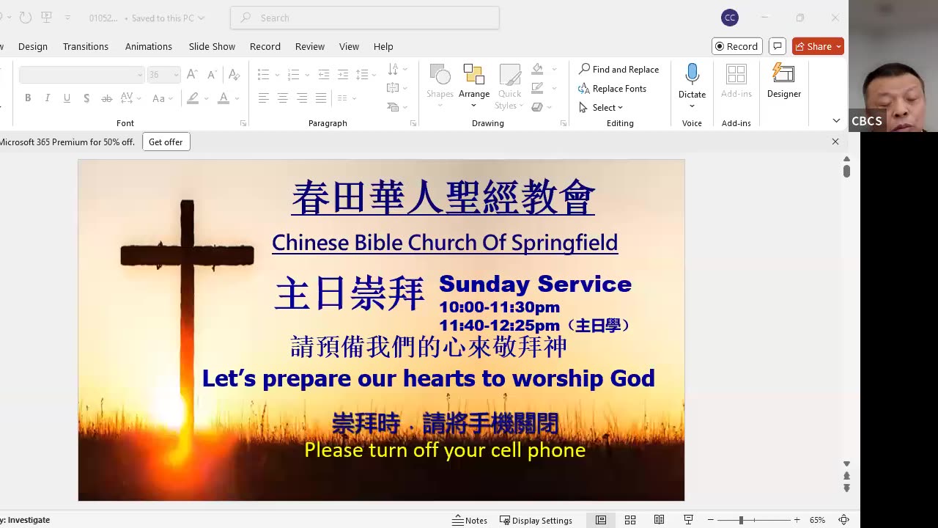Align text left
Screen dimensions: 938x528
click(264, 98)
